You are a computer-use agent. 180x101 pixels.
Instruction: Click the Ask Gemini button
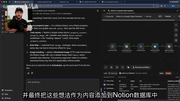(x=174, y=2)
